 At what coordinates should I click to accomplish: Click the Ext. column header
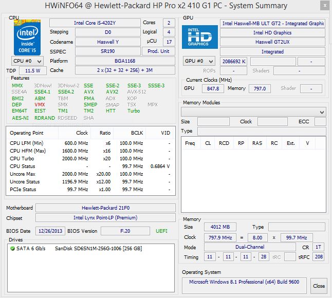(x=291, y=143)
